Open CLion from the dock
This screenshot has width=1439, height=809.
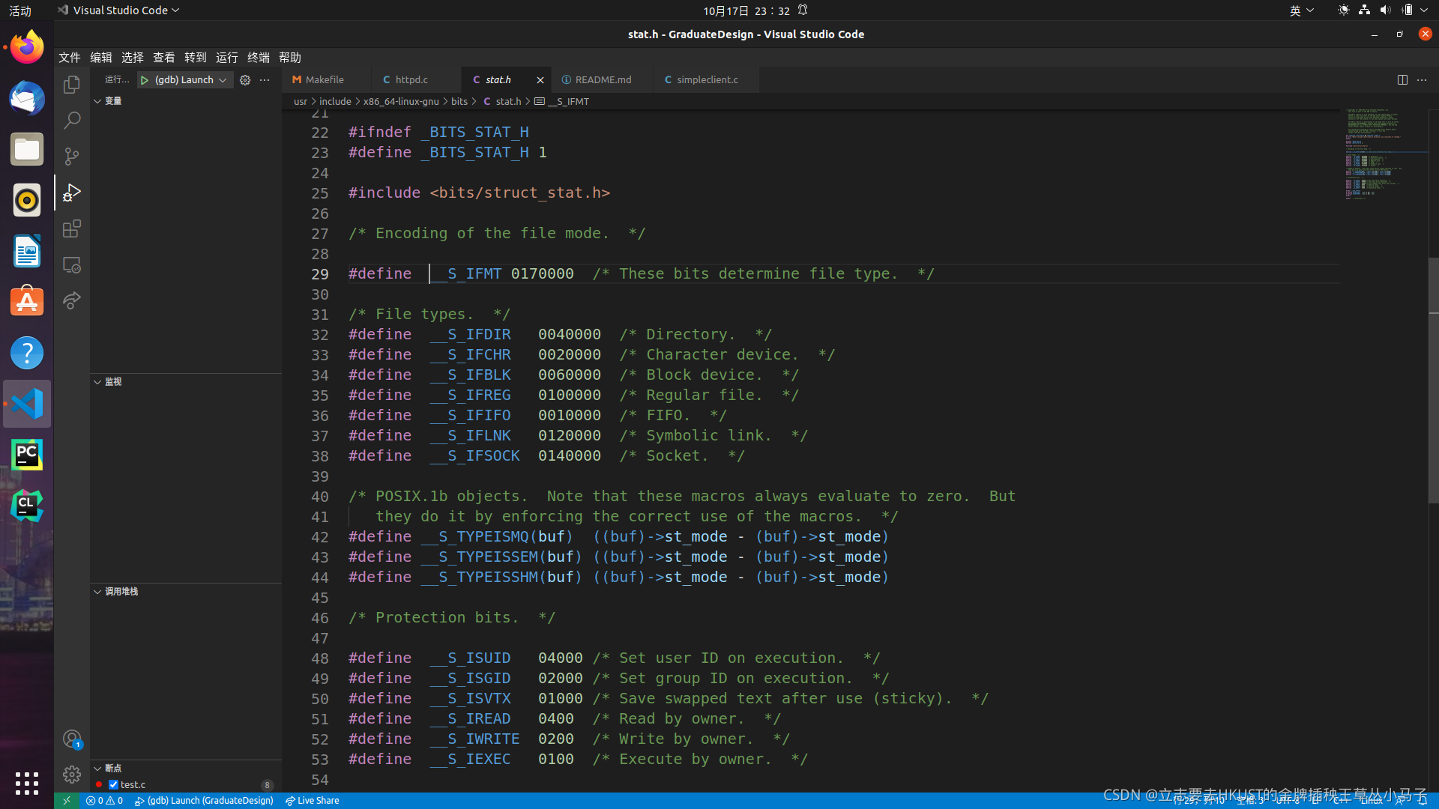point(27,506)
